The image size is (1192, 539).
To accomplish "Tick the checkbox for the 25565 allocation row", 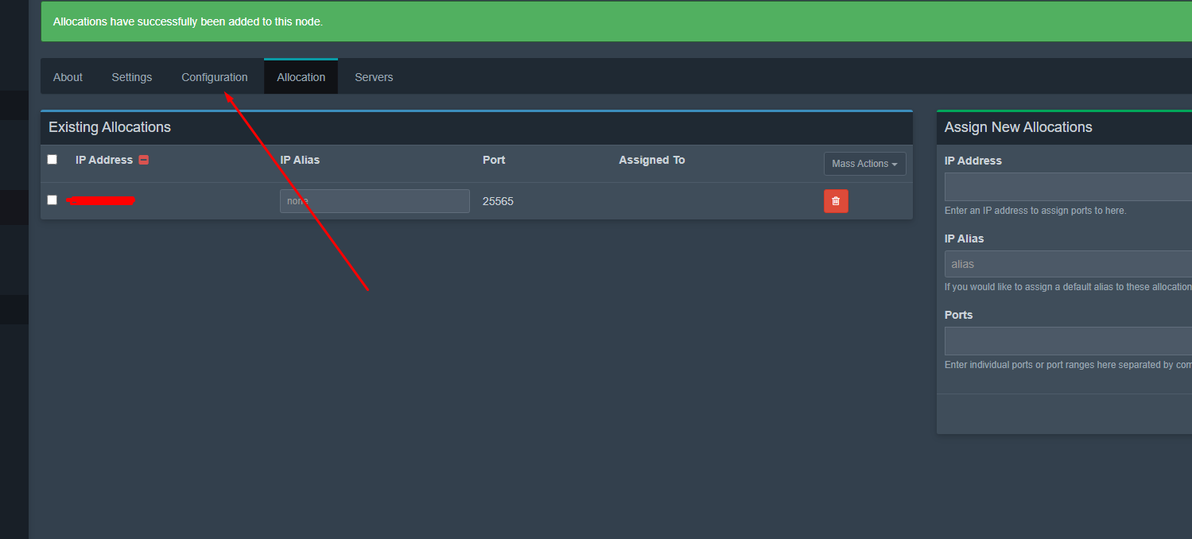I will point(52,200).
